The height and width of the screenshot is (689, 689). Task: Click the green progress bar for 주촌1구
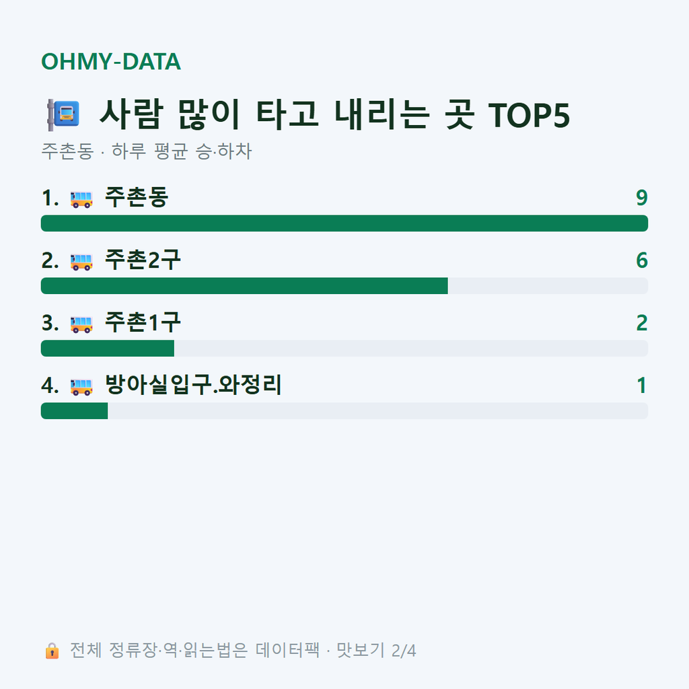[x=108, y=349]
